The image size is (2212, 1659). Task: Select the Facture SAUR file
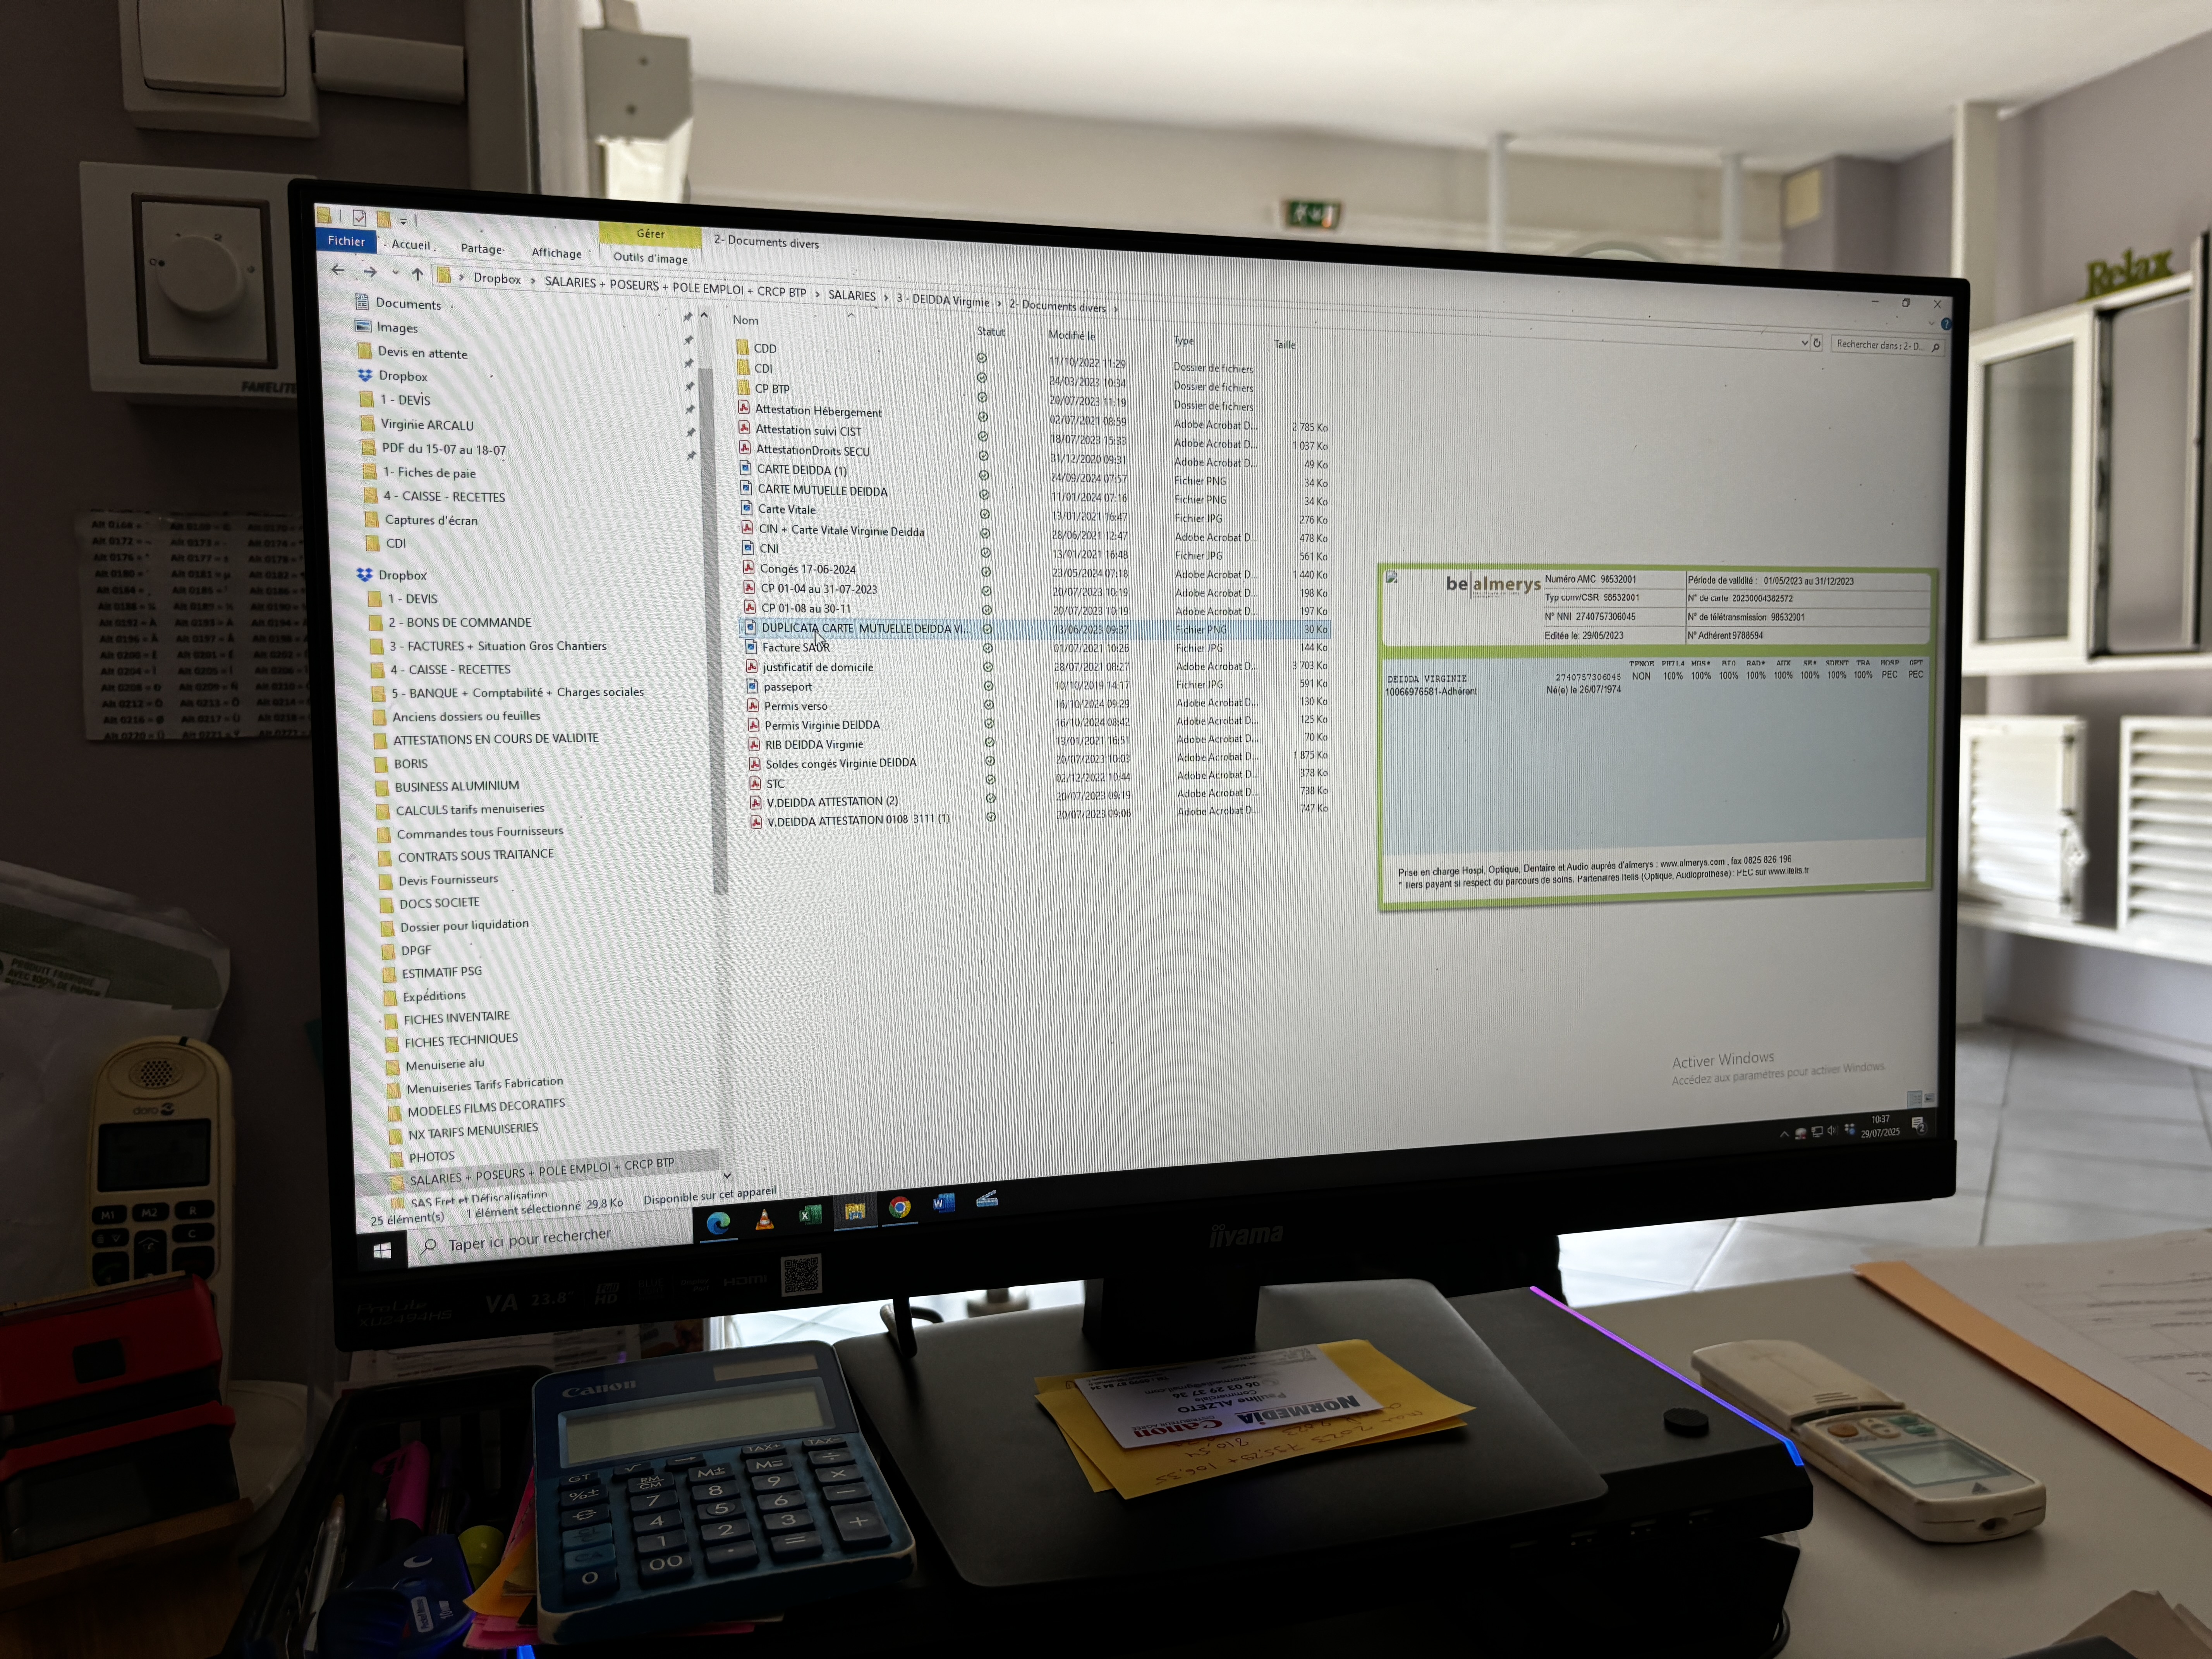click(x=795, y=647)
